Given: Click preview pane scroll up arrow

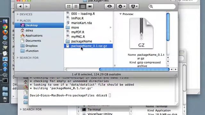Looking at the screenshot, I should pyautogui.click(x=168, y=57).
